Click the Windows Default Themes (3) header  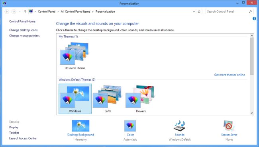[77, 79]
